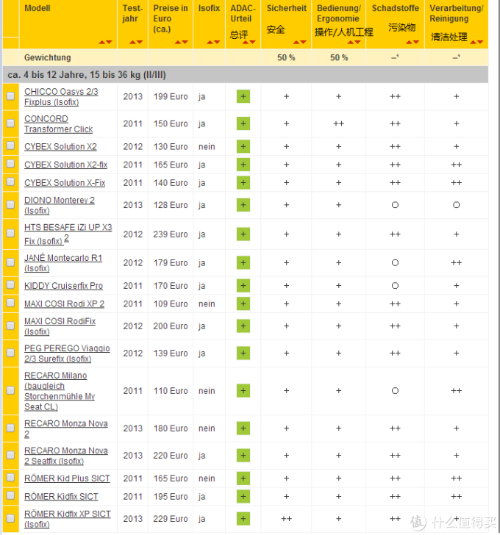Click green ADAC rating for DIONO Monterey 2
500x535 pixels.
click(x=243, y=205)
